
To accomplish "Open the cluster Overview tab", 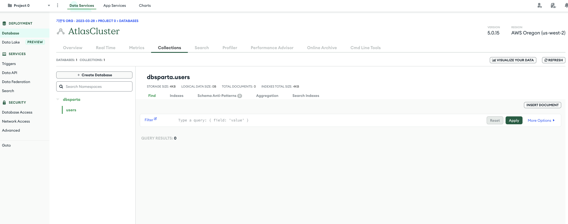I will (x=73, y=48).
